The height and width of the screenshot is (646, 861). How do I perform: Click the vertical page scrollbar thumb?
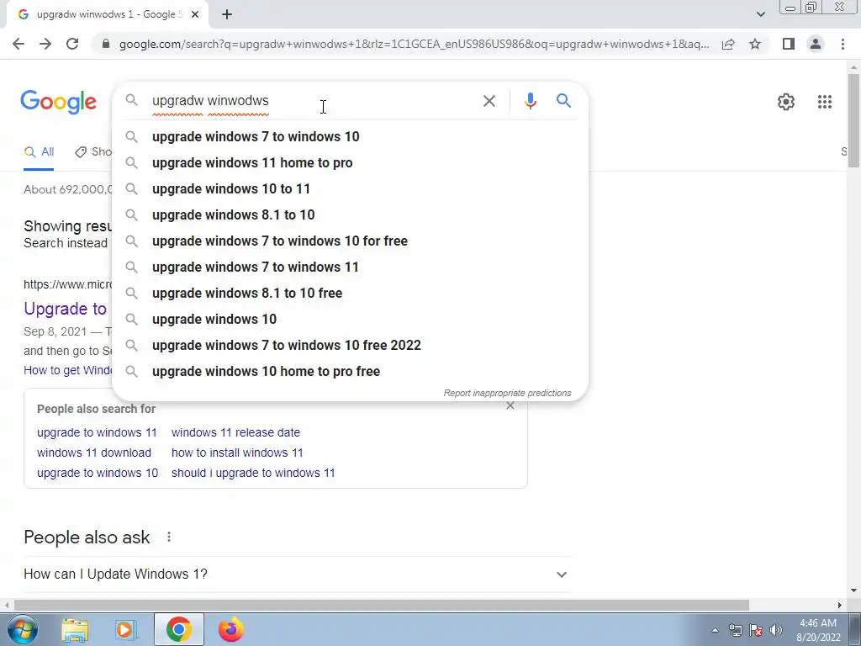(853, 119)
